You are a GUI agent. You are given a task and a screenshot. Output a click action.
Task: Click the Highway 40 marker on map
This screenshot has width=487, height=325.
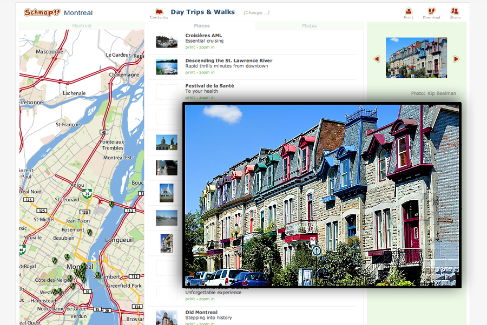[104, 132]
